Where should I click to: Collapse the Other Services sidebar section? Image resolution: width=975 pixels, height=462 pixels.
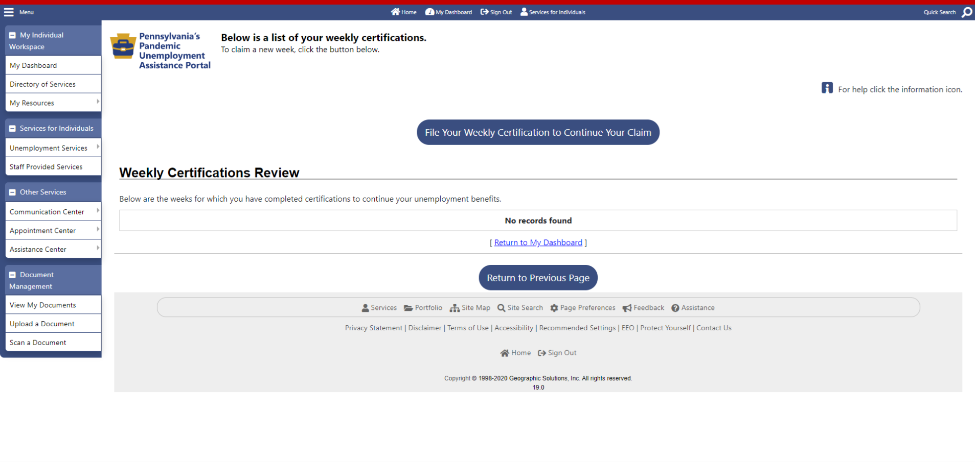(13, 192)
